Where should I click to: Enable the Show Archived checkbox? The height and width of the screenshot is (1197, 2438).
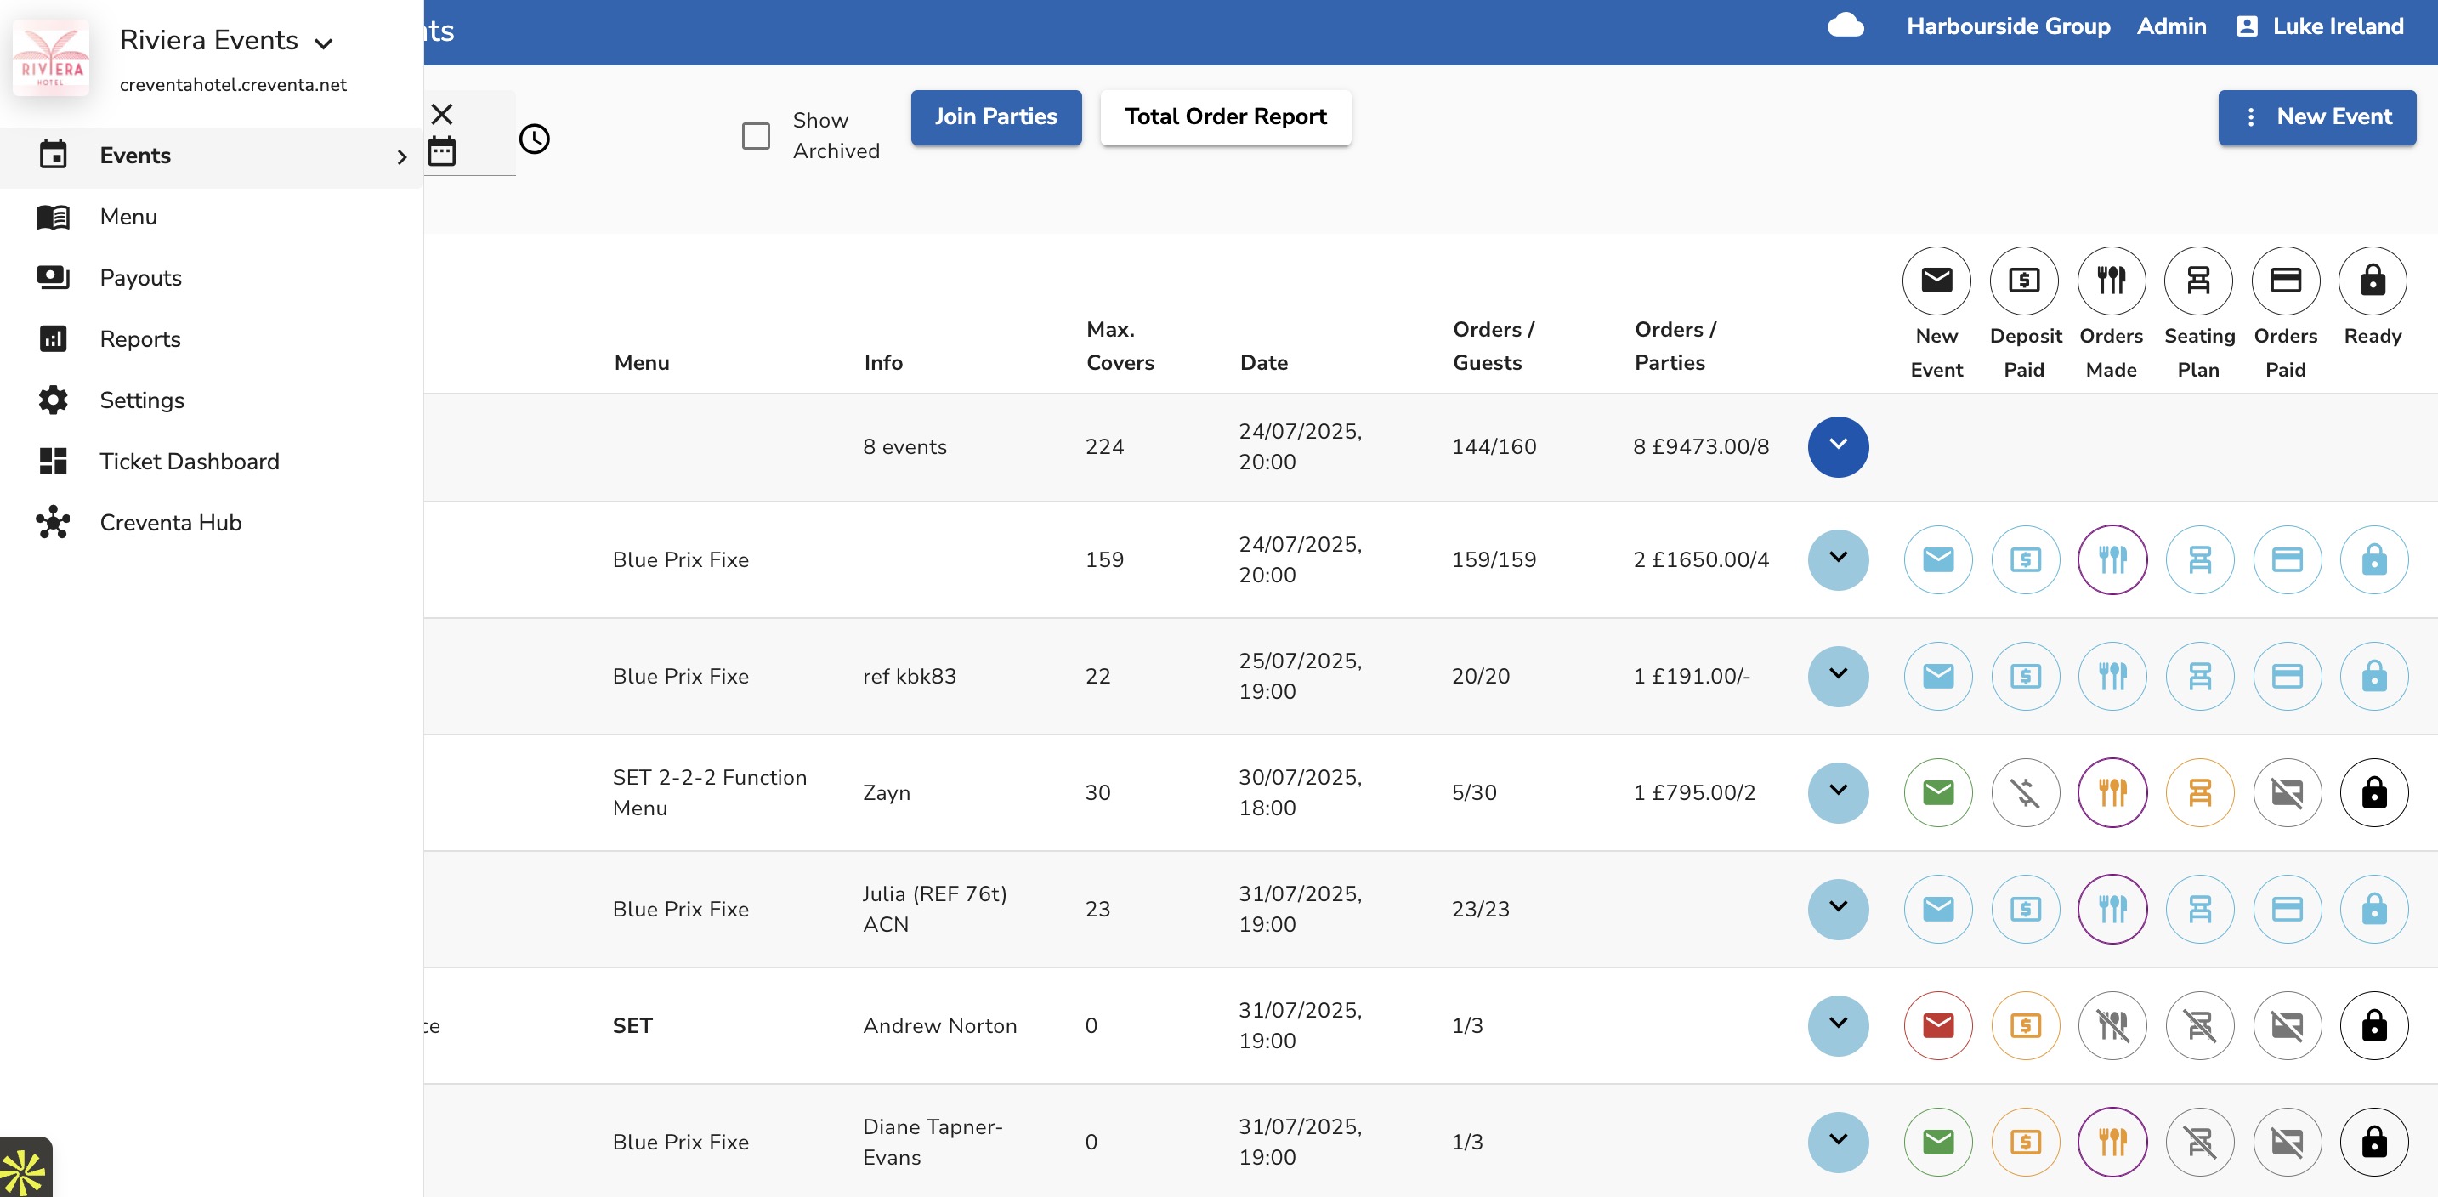tap(755, 135)
